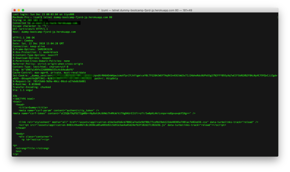Click the 'path=/; HttpOnly' cookie attributes
The width and height of the screenshot is (290, 172).
pyautogui.click(x=106, y=78)
